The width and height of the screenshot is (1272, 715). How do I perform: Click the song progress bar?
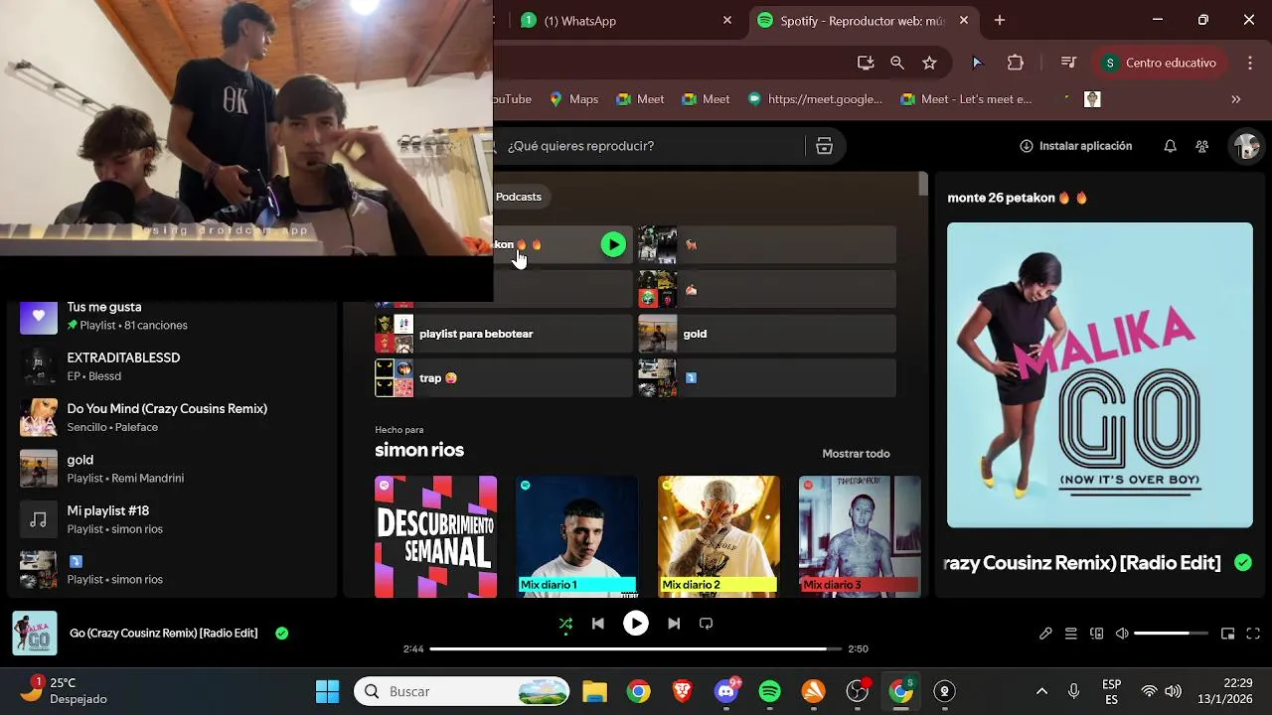click(636, 648)
